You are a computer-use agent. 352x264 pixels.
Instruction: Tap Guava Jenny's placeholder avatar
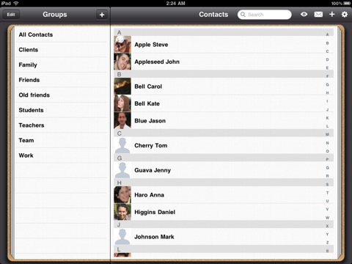tap(122, 170)
